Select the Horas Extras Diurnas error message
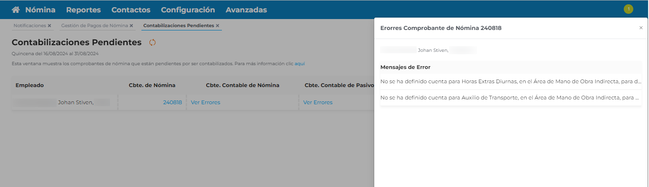649x187 pixels. click(x=511, y=81)
